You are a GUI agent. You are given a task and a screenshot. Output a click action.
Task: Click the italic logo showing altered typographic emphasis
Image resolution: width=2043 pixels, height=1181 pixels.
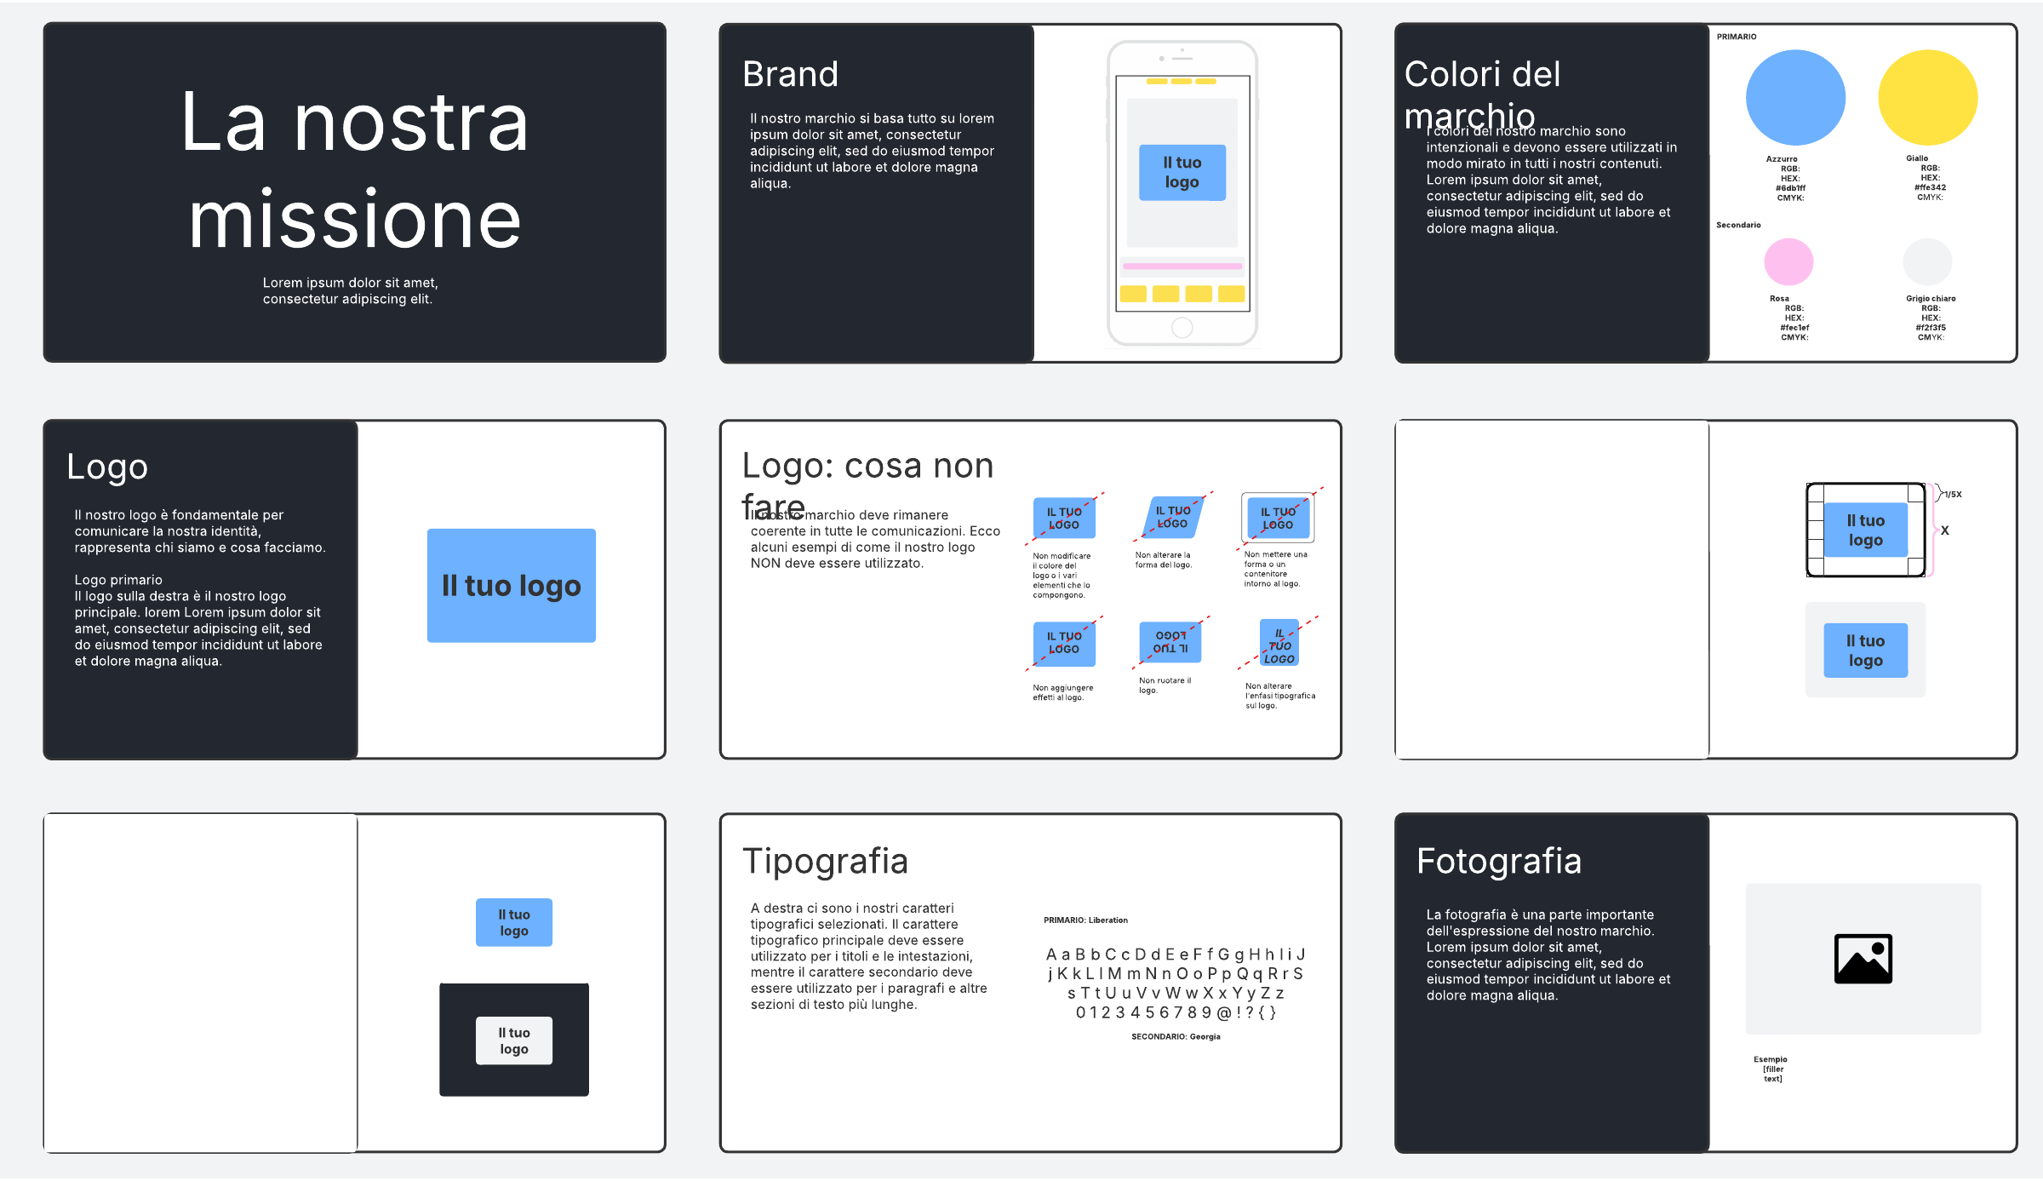coord(1279,644)
